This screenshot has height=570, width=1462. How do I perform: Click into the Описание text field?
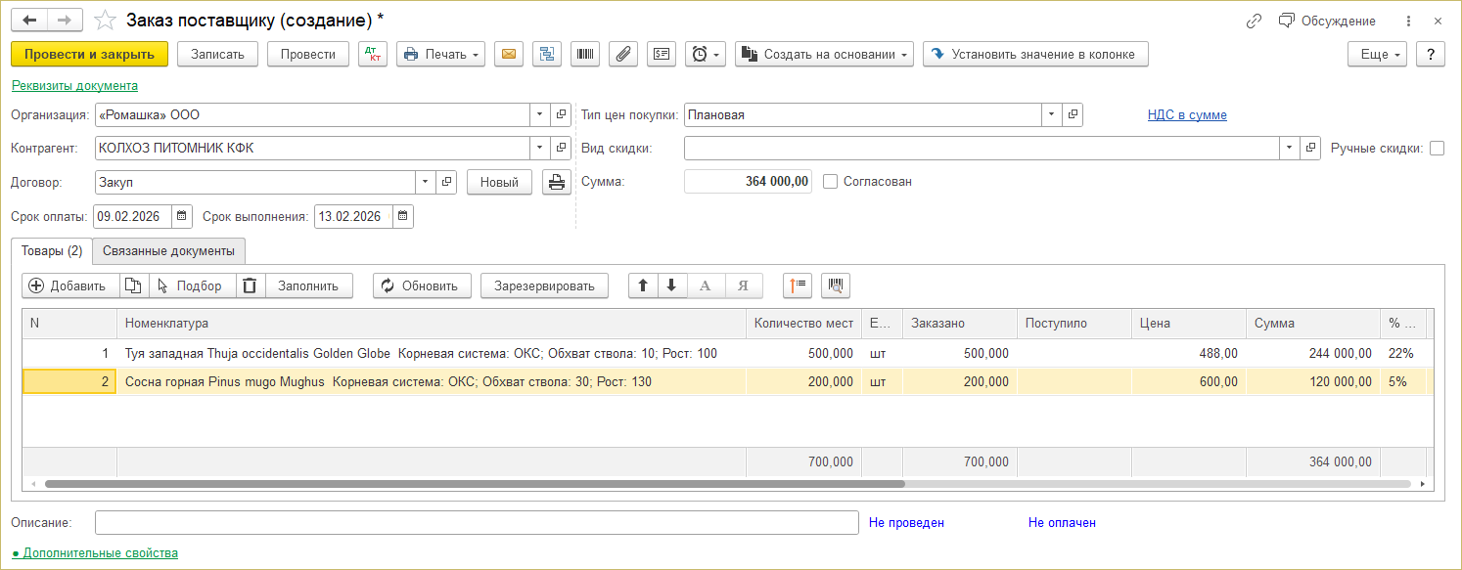477,523
